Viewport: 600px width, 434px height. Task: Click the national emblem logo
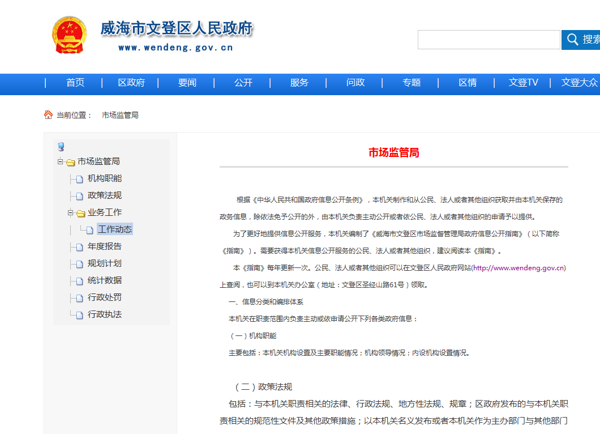tap(69, 35)
